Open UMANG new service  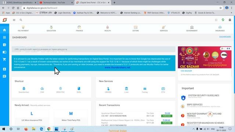click(x=108, y=90)
